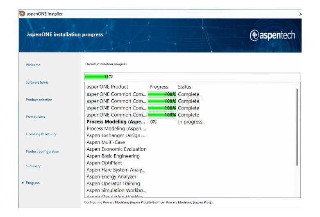The image size is (320, 217).
Task: Click the 0% Process Modeling progress bar
Action: 162,122
